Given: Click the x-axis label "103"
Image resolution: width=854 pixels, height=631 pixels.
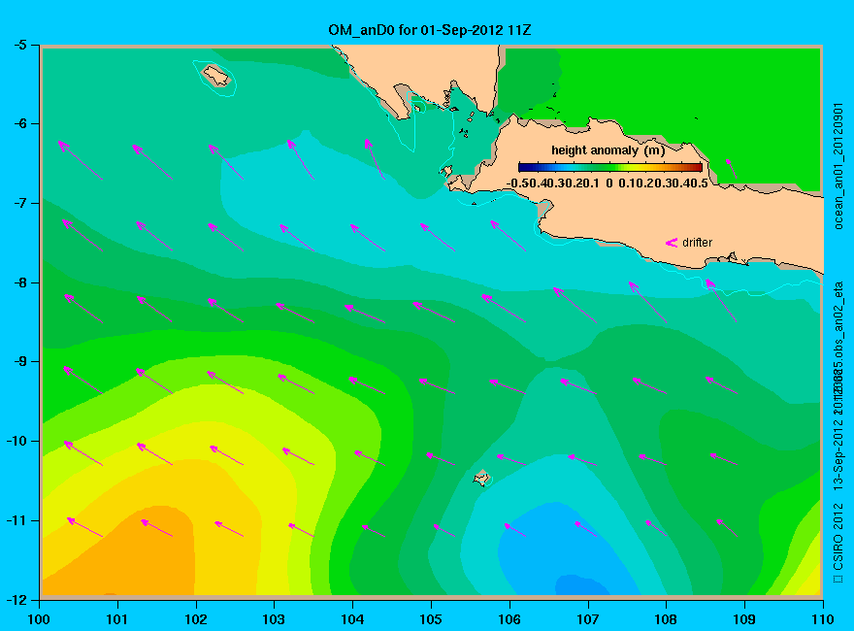Looking at the screenshot, I should [274, 619].
